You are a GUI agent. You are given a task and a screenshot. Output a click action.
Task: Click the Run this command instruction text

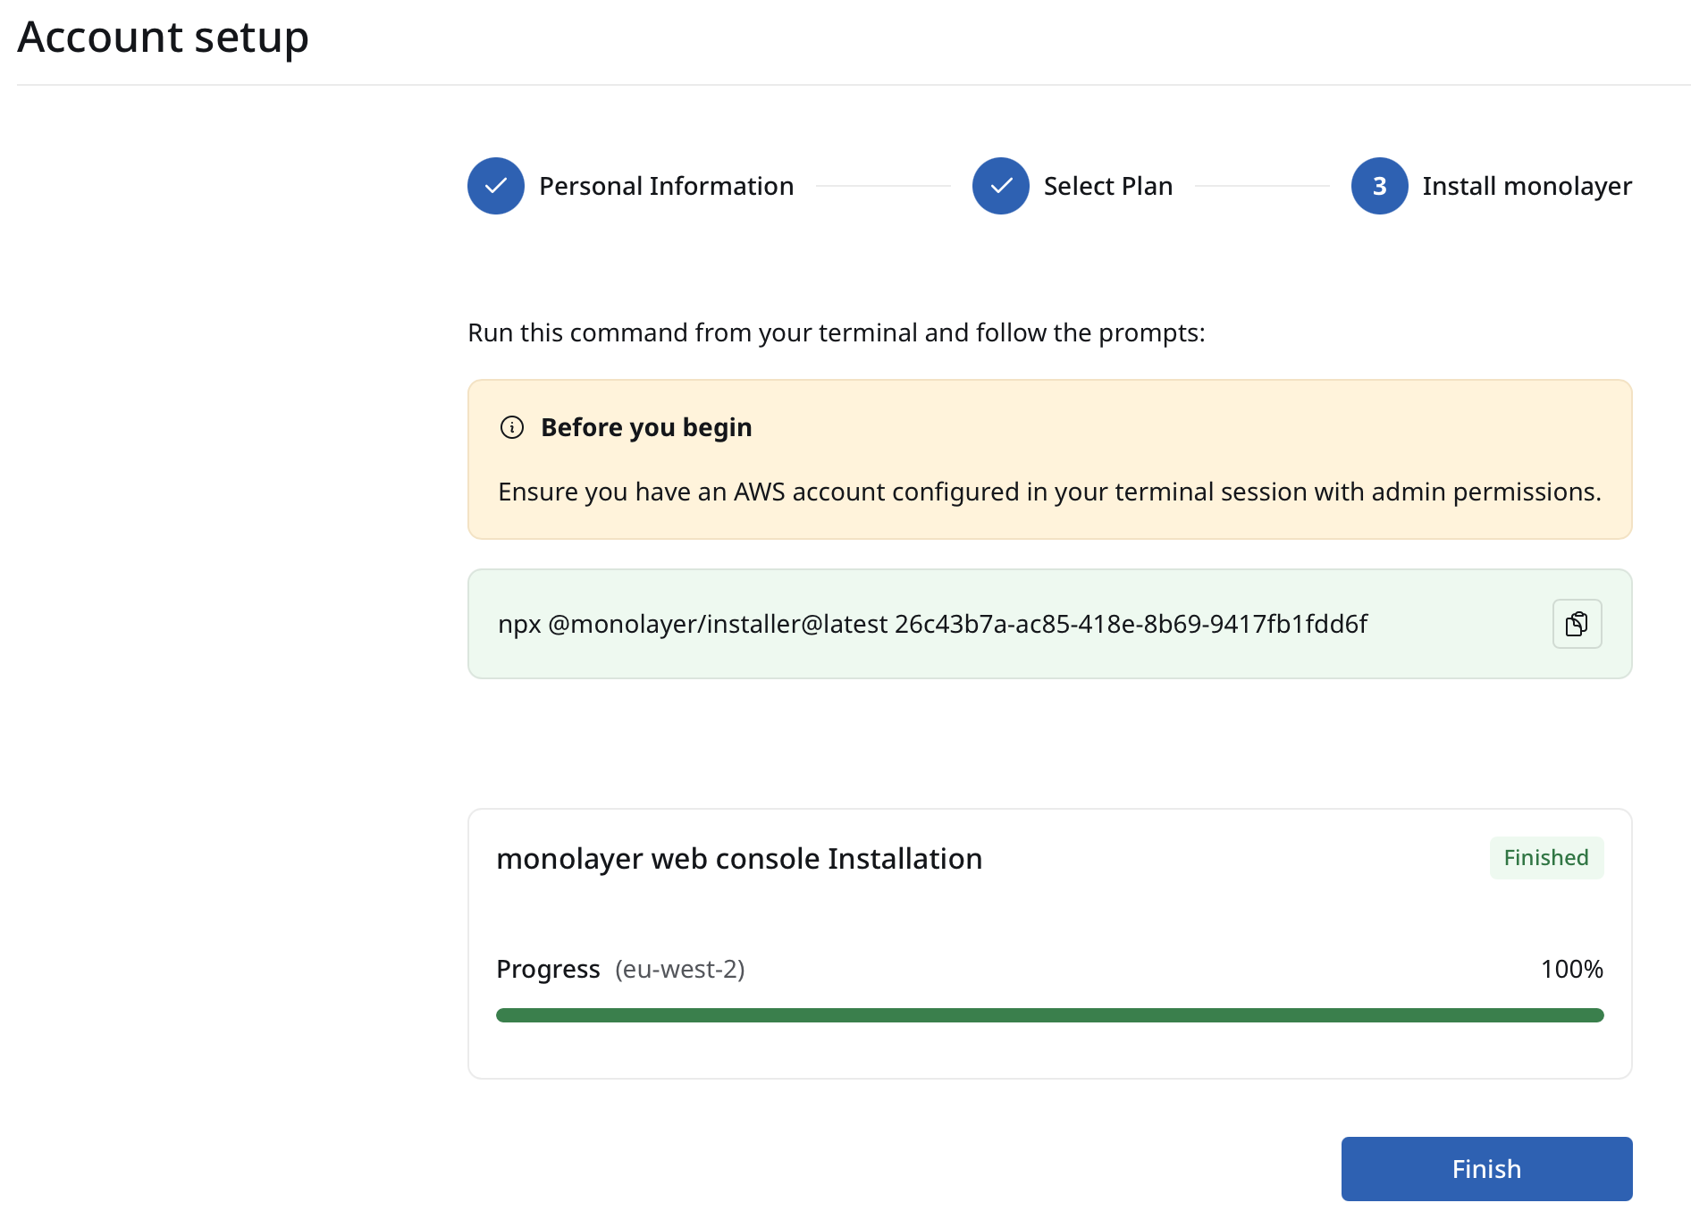pos(836,332)
